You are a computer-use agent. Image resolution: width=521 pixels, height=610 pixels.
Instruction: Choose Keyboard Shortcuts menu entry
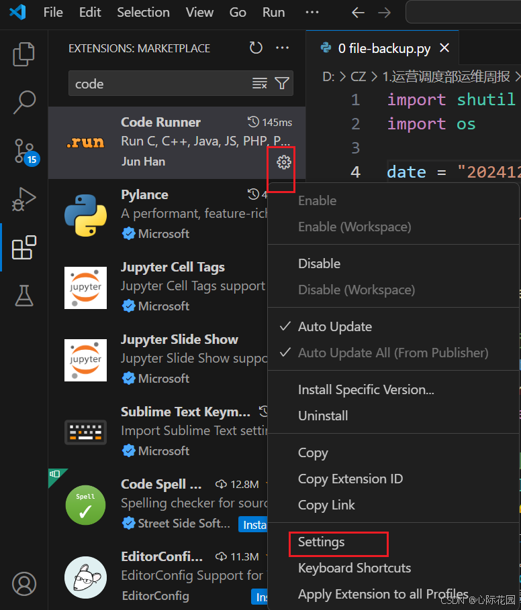coord(354,568)
